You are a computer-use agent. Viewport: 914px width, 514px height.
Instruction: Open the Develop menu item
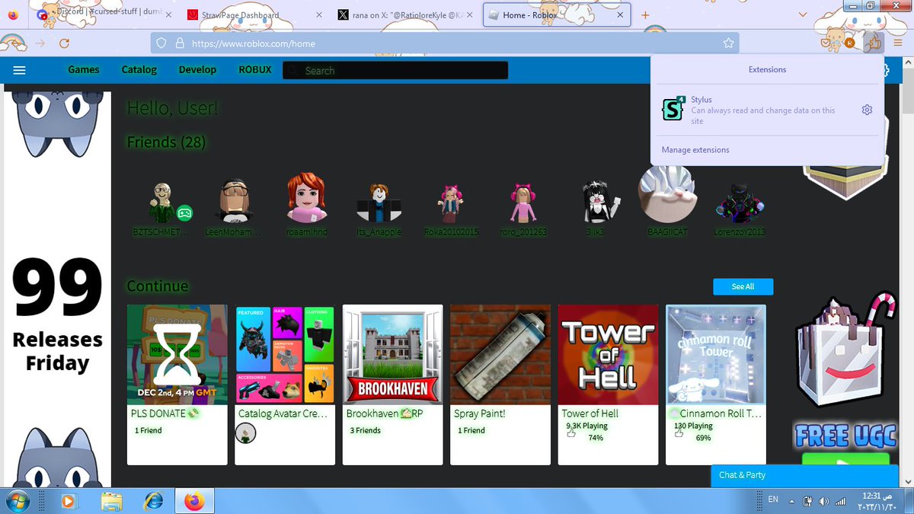tap(197, 69)
